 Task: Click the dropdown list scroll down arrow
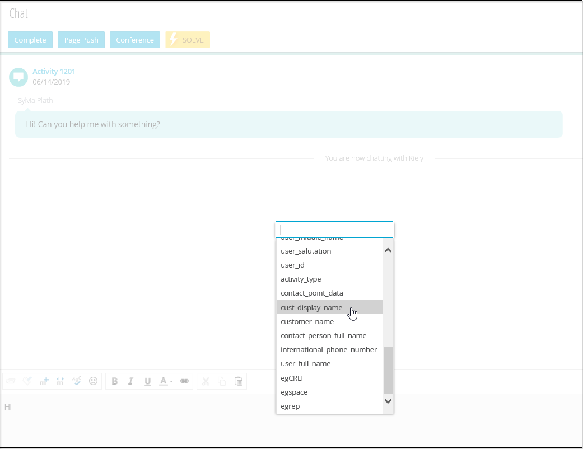pos(388,401)
